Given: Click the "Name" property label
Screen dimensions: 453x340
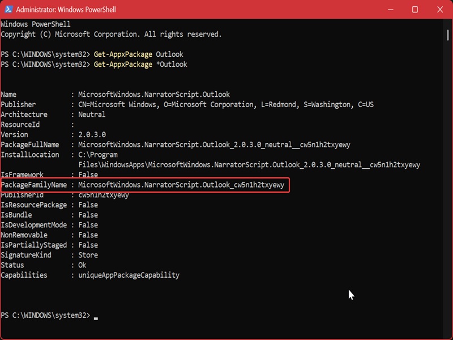Looking at the screenshot, I should 8,95.
